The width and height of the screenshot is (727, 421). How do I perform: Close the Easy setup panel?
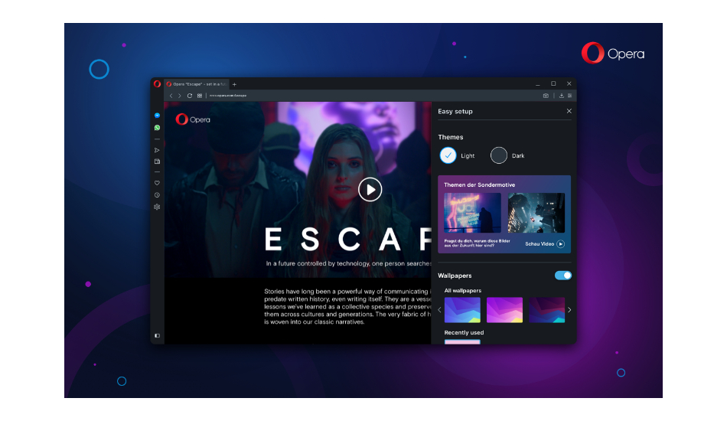tap(569, 111)
